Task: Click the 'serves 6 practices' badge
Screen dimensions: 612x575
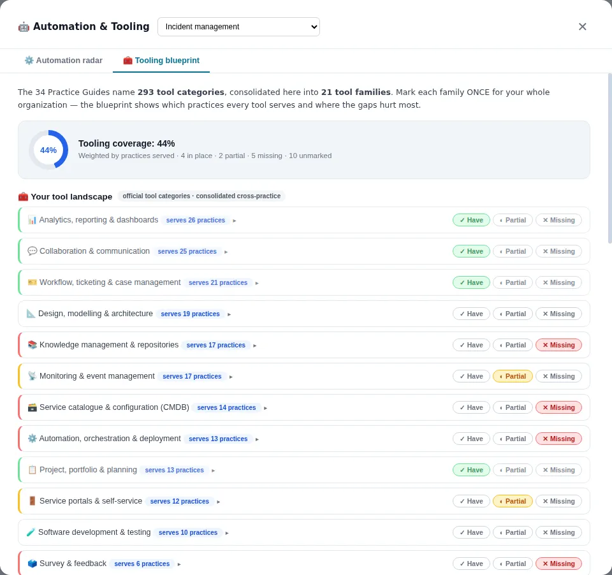Action: click(x=142, y=564)
